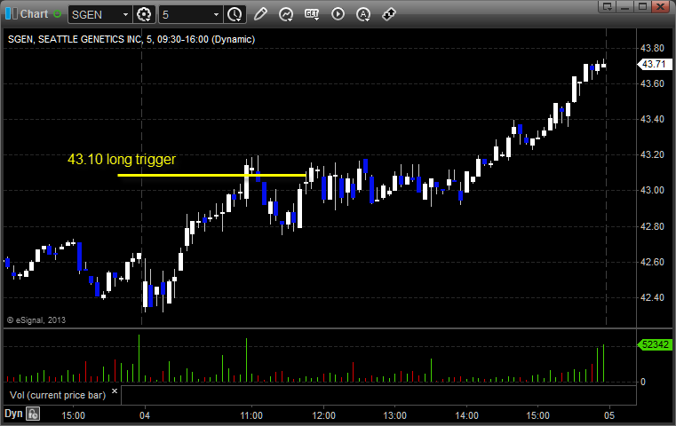
Task: Select the yellow 43.10 trigger line
Action: 211,176
